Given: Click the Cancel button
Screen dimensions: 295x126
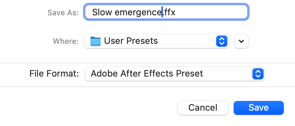Looking at the screenshot, I should coord(203,108).
